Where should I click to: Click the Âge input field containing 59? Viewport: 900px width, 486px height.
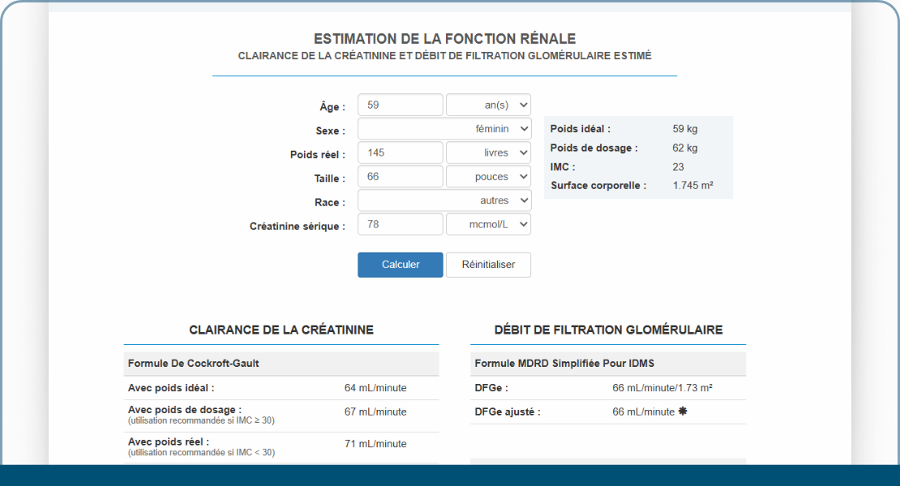point(400,104)
